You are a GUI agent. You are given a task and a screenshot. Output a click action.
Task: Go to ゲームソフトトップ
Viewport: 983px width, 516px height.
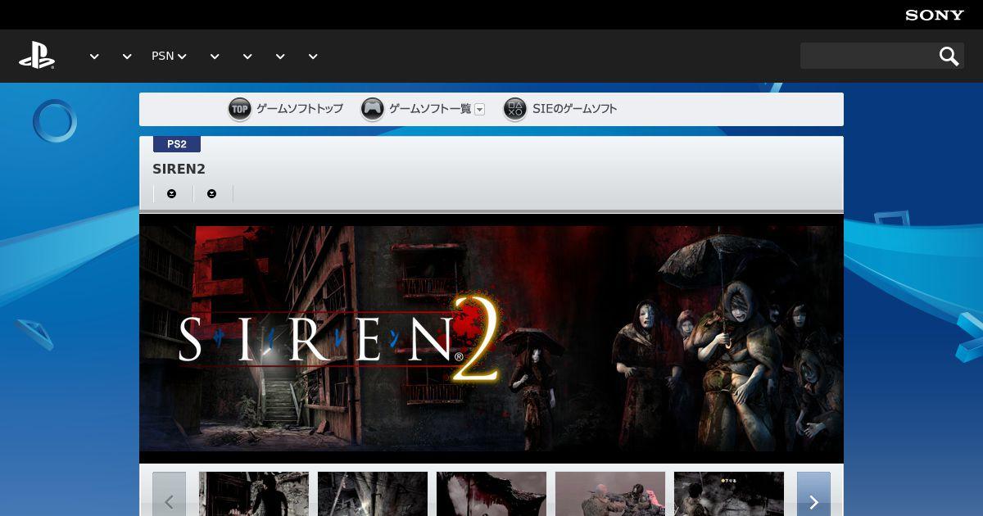click(x=299, y=109)
